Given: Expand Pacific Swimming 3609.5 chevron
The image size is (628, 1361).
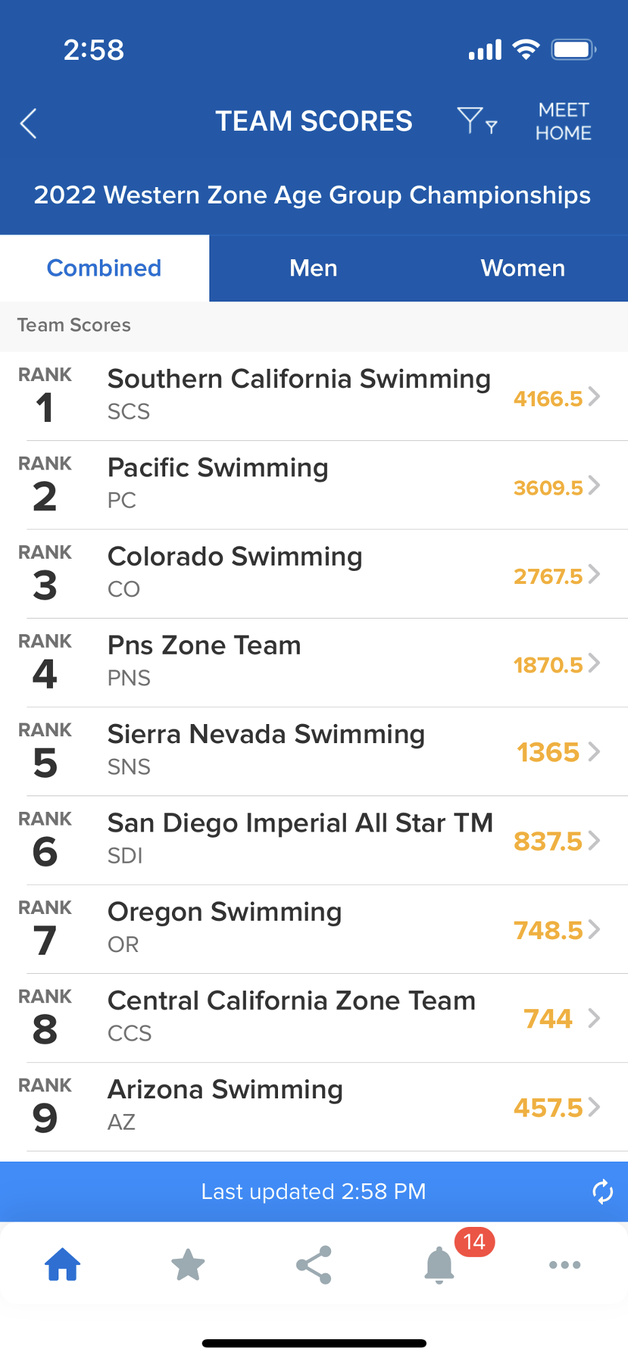Looking at the screenshot, I should (595, 485).
